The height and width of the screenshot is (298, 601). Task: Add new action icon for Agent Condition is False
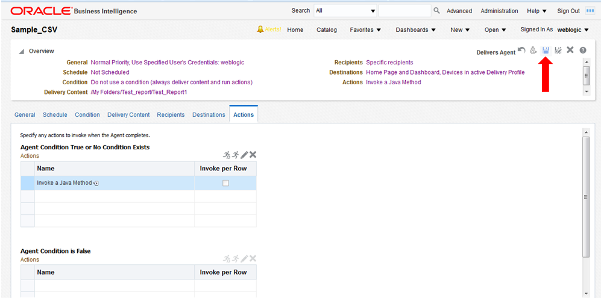(x=227, y=258)
